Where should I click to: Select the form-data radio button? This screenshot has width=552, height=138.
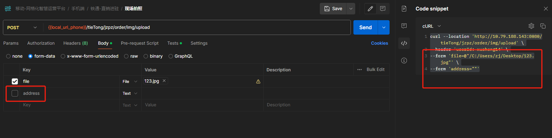[x=31, y=56]
